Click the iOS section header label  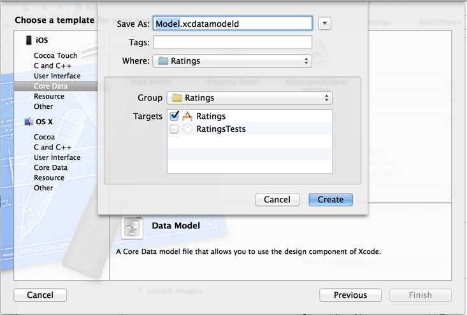[41, 40]
